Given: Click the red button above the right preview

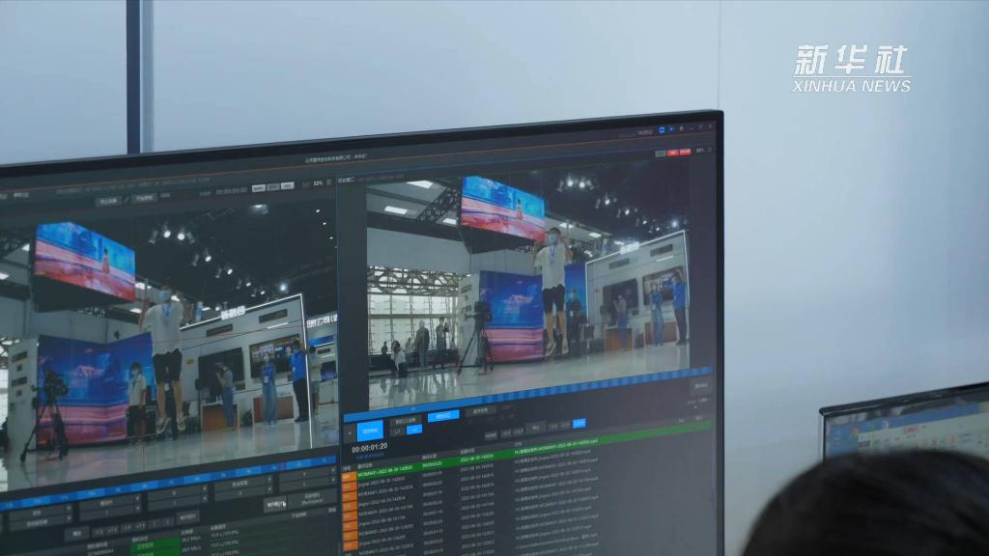Looking at the screenshot, I should [x=677, y=152].
